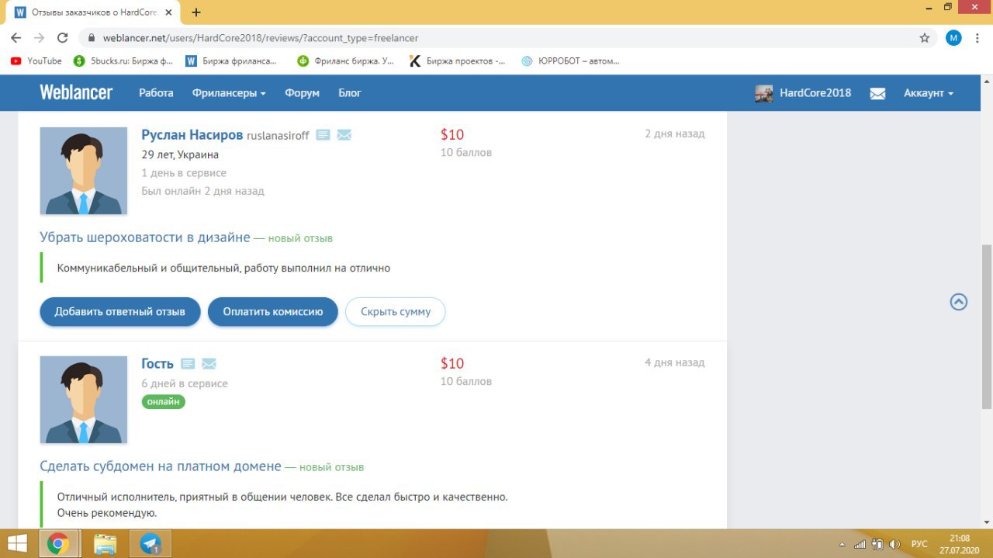
Task: Click the note icon next to ruslanasiroff
Action: pyautogui.click(x=323, y=135)
